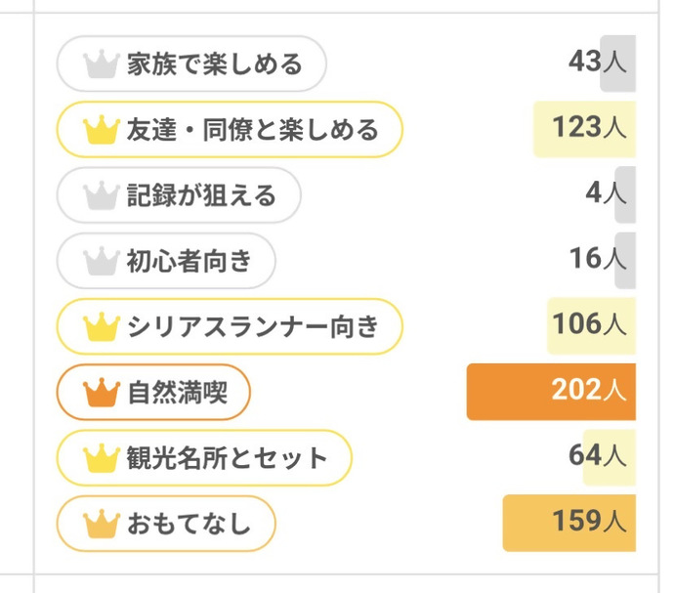Viewport: 674px width, 593px height.
Task: Click the orange 202人 vote bar
Action: (551, 392)
